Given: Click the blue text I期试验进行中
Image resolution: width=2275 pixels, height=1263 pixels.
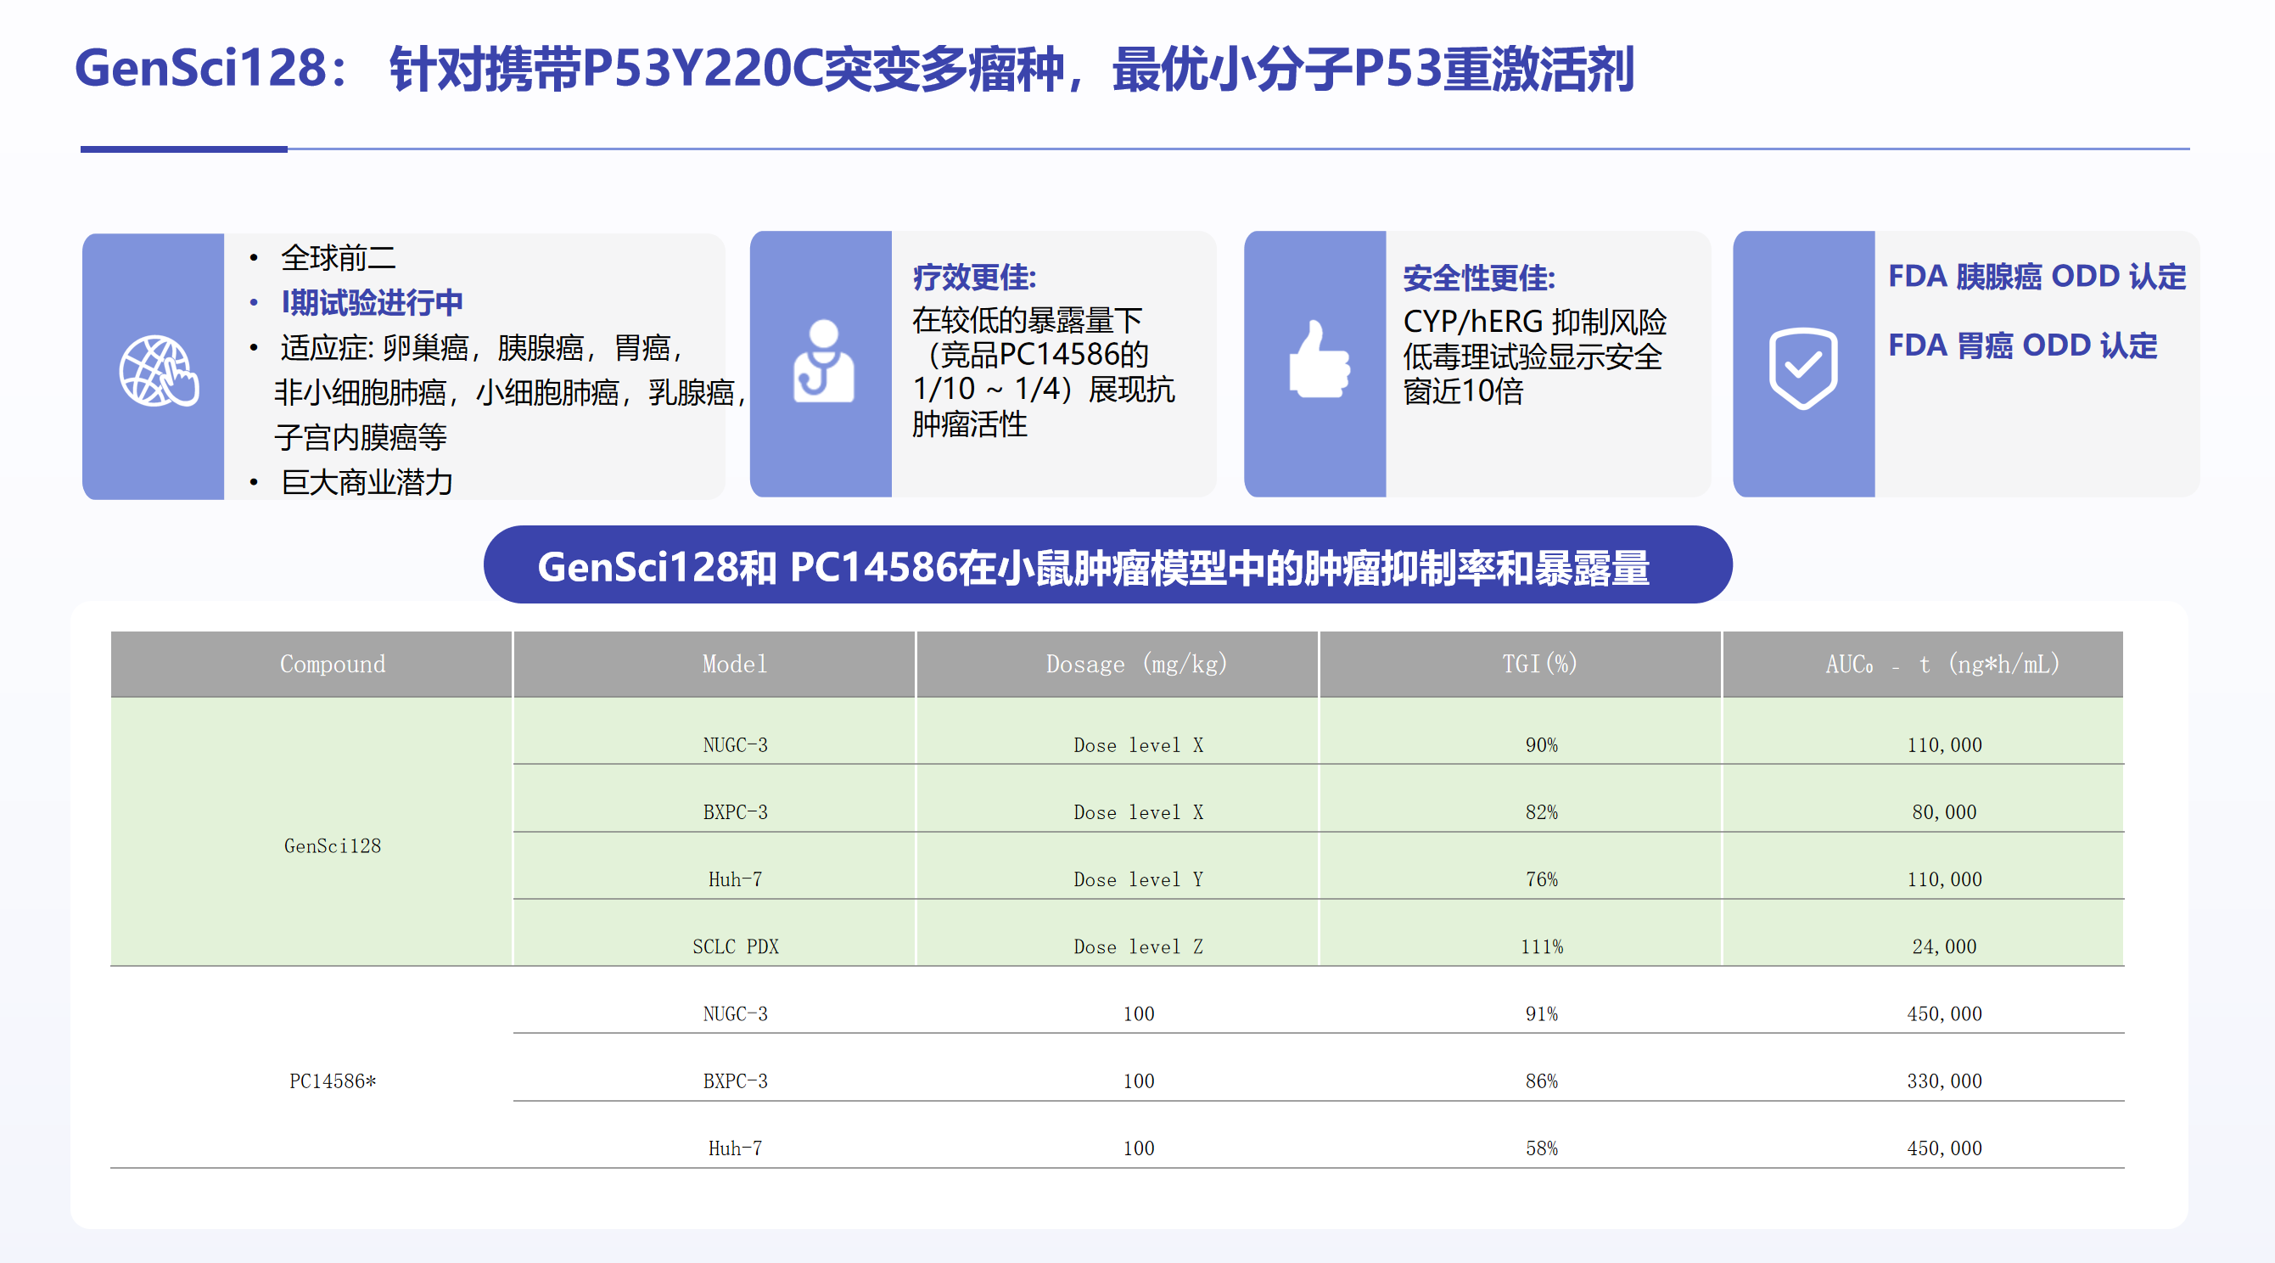Looking at the screenshot, I should click(x=372, y=302).
